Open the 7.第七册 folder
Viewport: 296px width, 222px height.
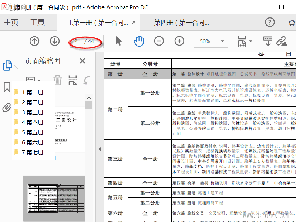coord(28,152)
